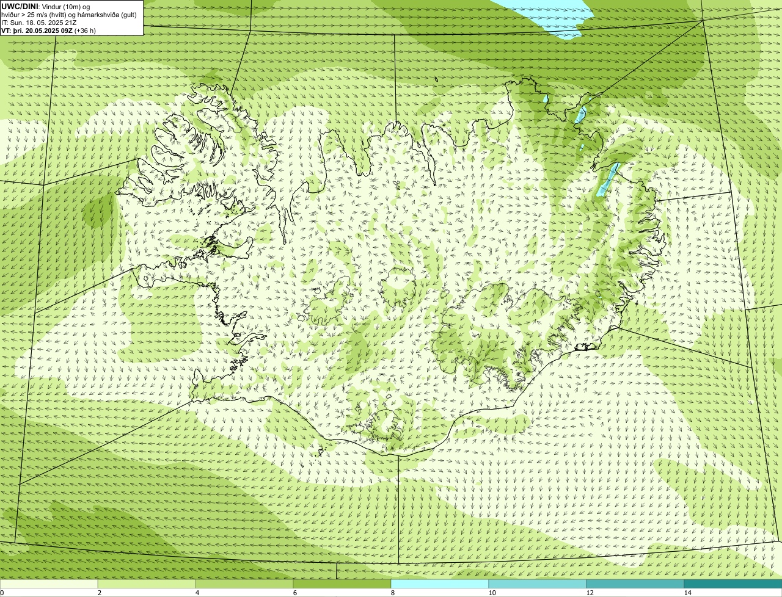This screenshot has width=782, height=597.
Task: Click the 0–2 m/s pale legend color
Action: (x=49, y=584)
